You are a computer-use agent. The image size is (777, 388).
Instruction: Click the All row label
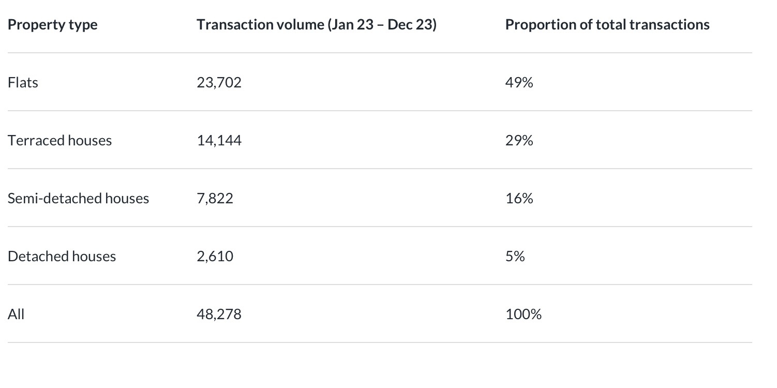point(16,314)
